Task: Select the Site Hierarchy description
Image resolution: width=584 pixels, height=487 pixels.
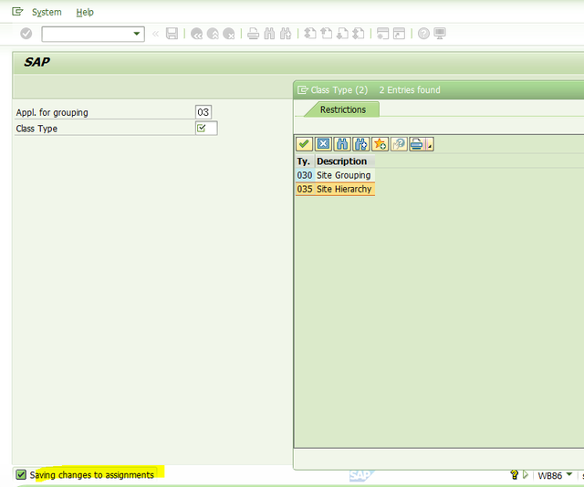Action: (345, 189)
